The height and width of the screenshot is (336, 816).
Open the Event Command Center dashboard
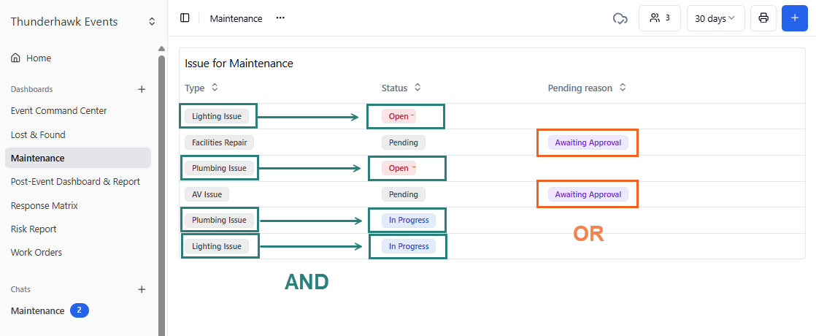coord(58,111)
